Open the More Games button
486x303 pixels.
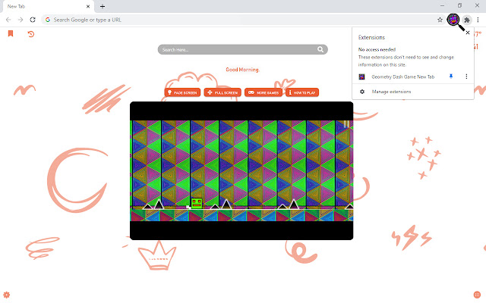[x=264, y=92]
